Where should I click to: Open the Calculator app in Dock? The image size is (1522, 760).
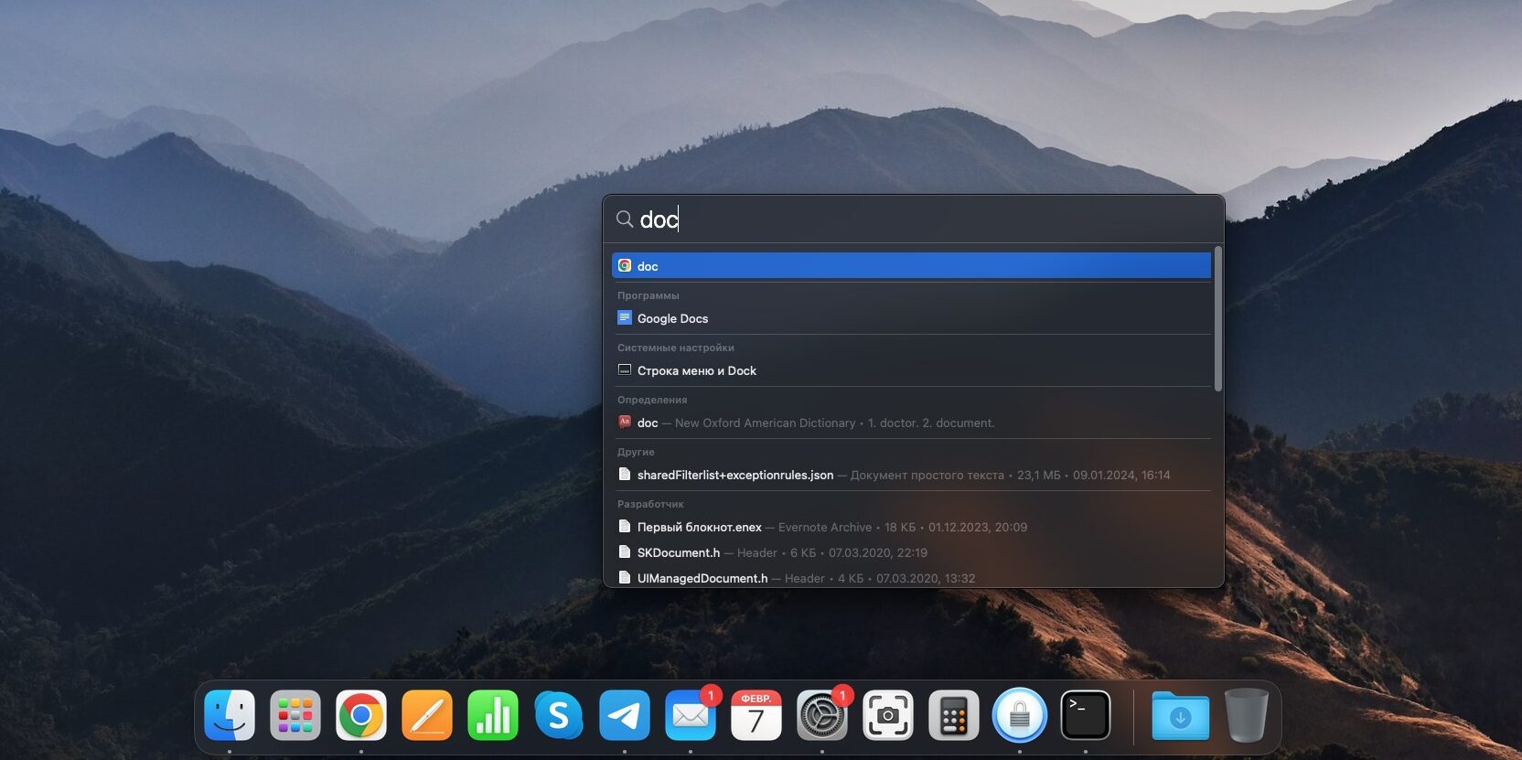pos(954,715)
